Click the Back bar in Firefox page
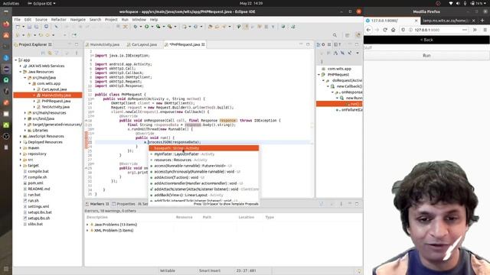 (x=426, y=40)
